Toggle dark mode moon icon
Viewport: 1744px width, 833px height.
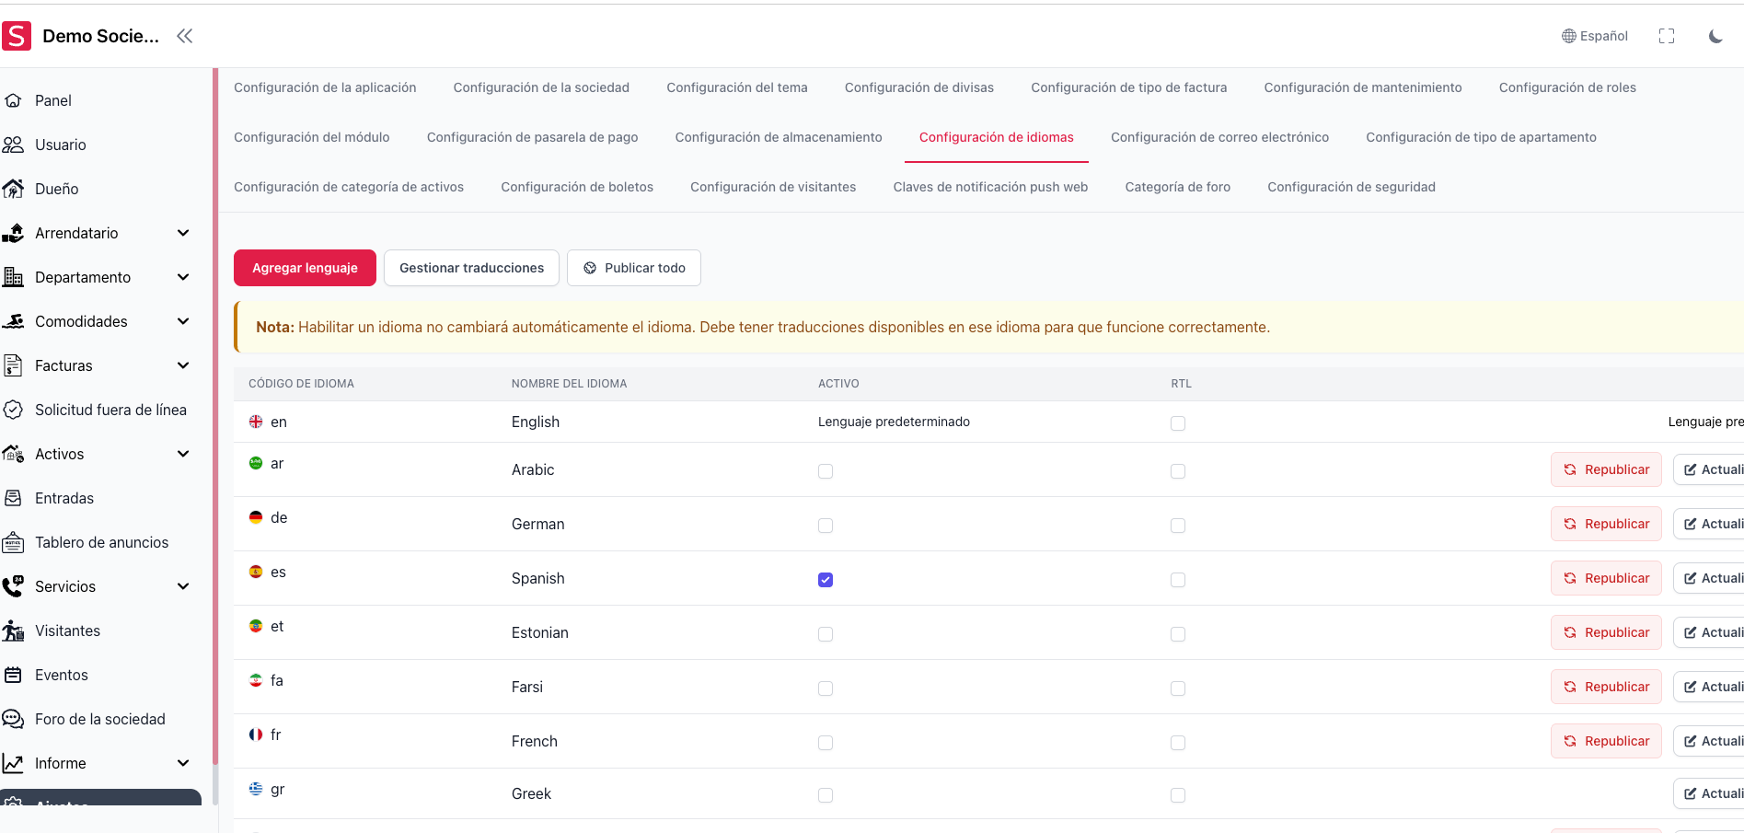(1715, 36)
